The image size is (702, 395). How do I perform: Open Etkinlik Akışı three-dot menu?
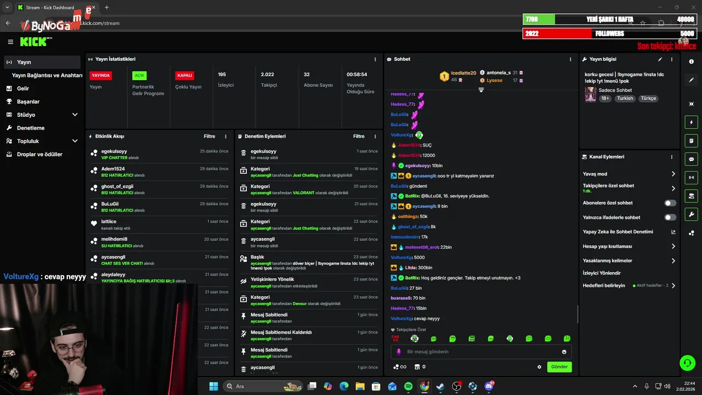click(x=225, y=136)
